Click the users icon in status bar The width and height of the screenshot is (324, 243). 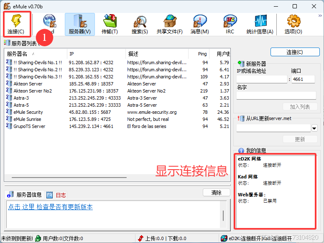(38, 238)
